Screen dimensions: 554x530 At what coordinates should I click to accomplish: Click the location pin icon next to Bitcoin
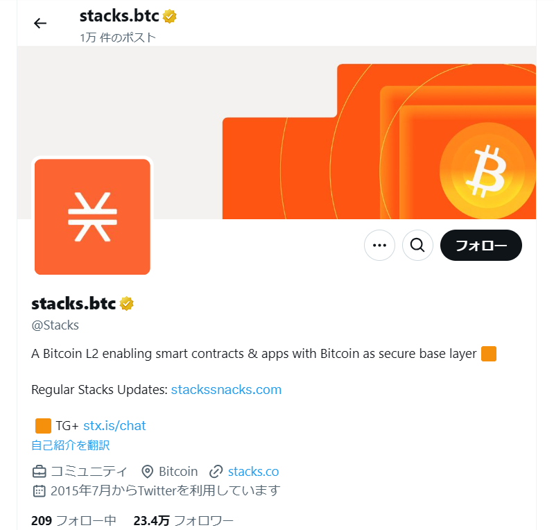pyautogui.click(x=147, y=472)
